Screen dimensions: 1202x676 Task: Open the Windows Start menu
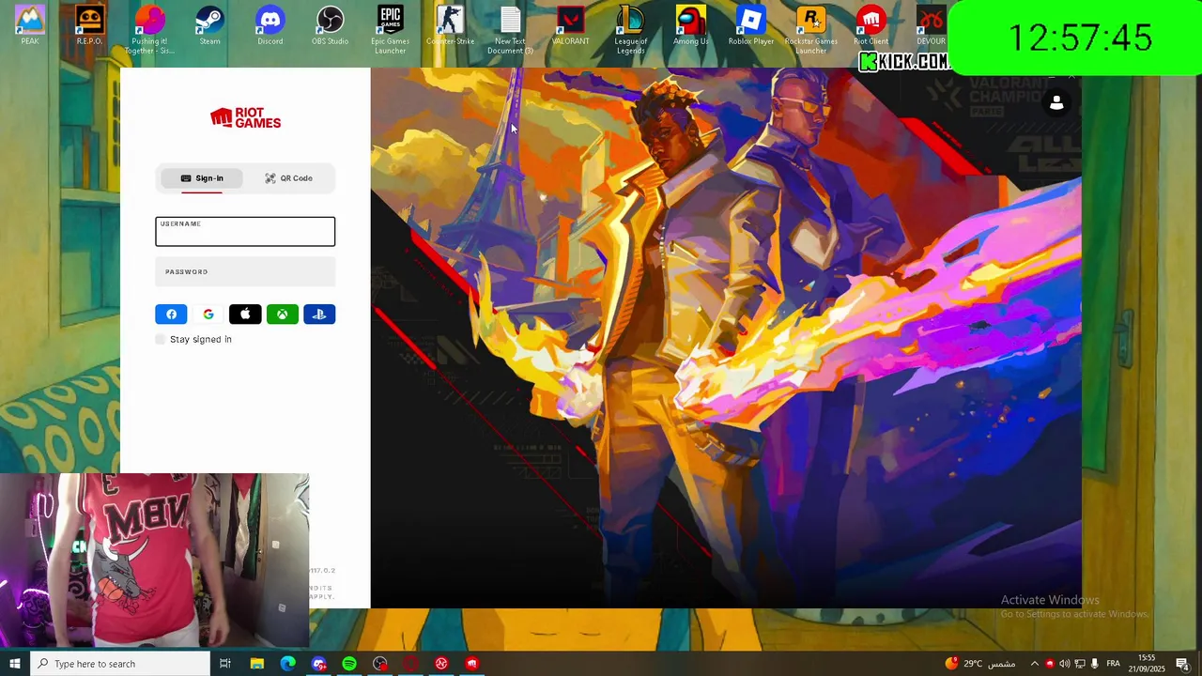click(15, 664)
